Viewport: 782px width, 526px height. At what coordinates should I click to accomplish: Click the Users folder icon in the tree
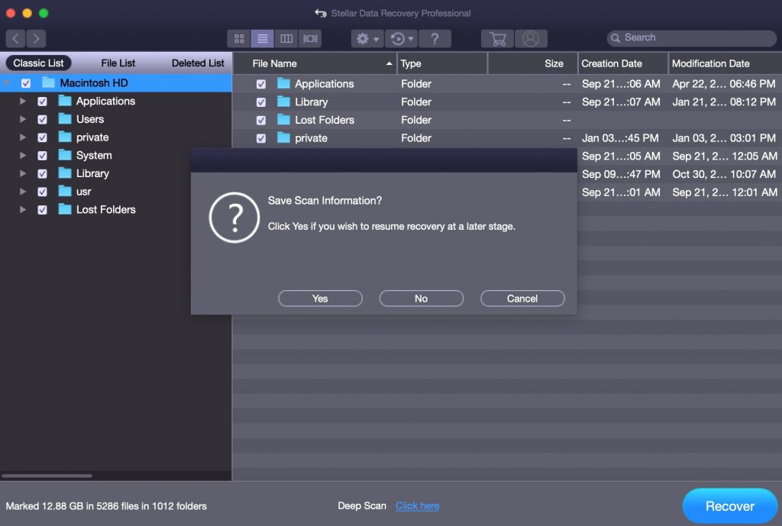[65, 118]
